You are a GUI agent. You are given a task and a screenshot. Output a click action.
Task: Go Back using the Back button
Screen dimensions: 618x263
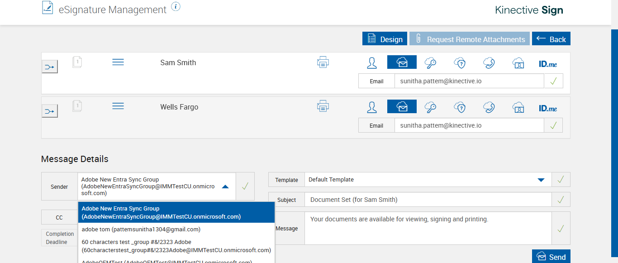551,39
